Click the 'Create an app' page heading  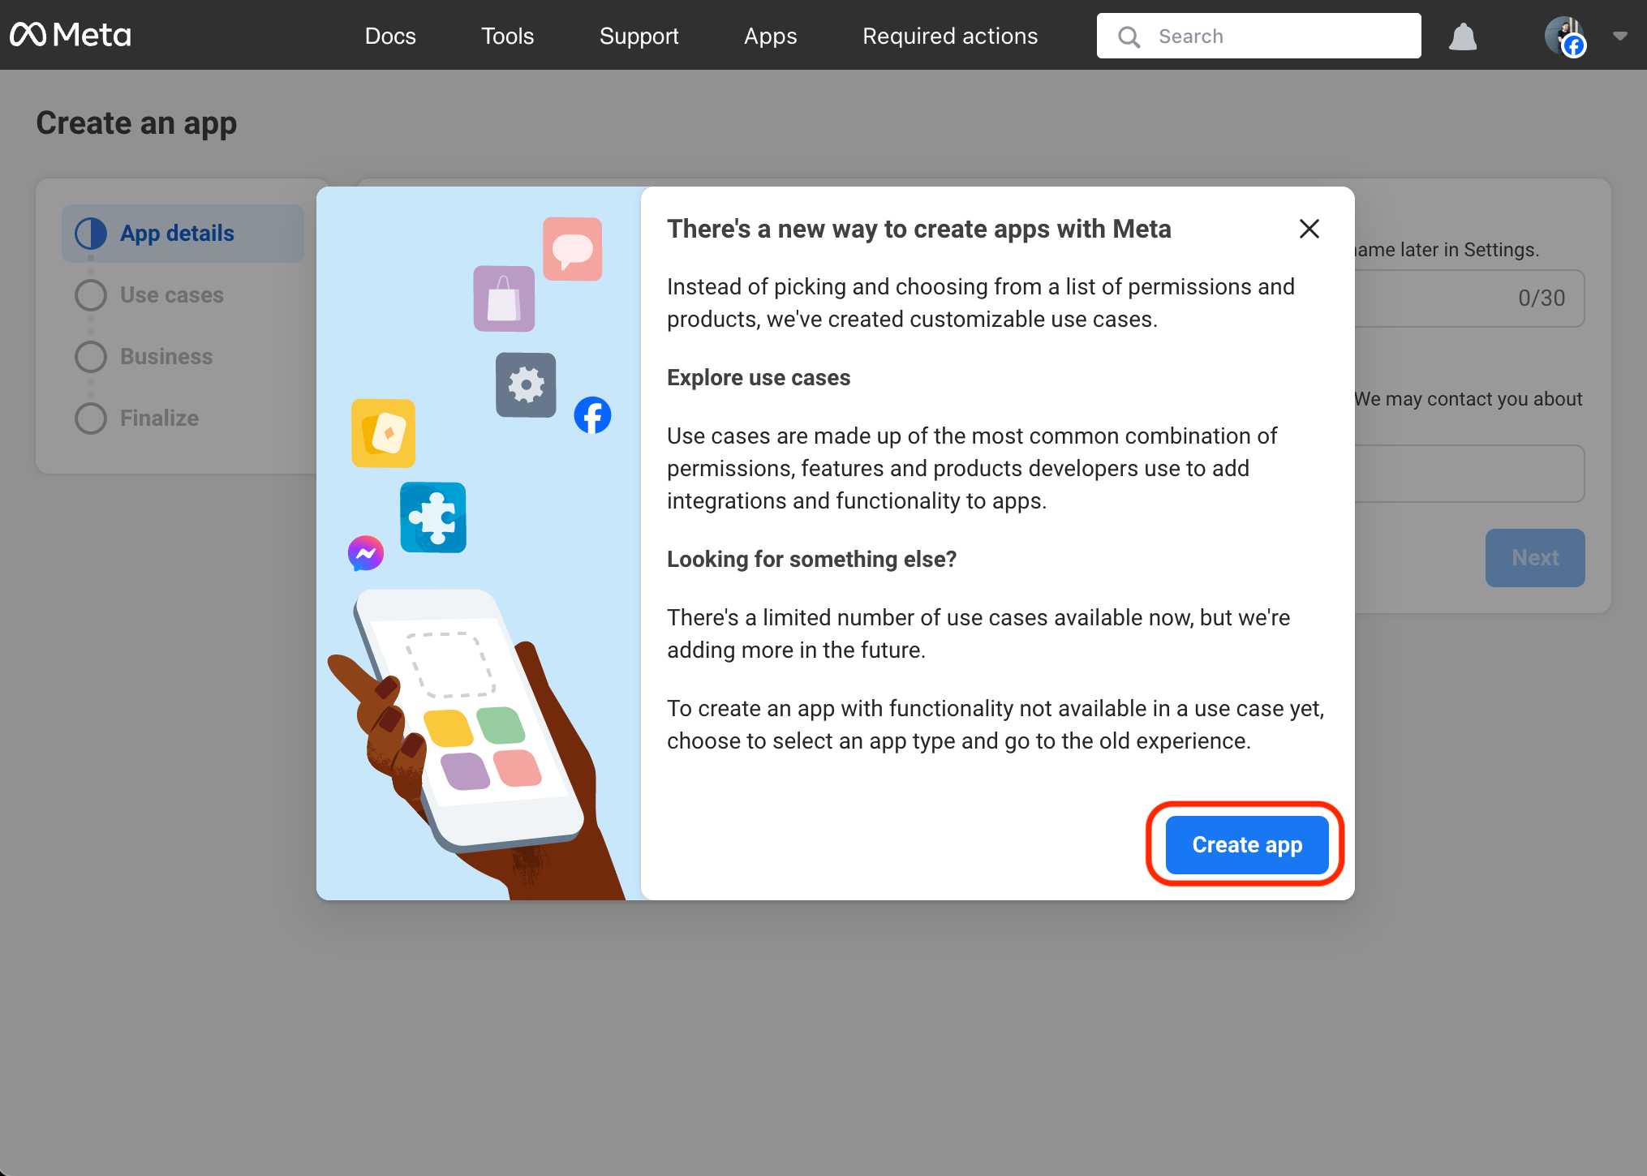tap(136, 123)
